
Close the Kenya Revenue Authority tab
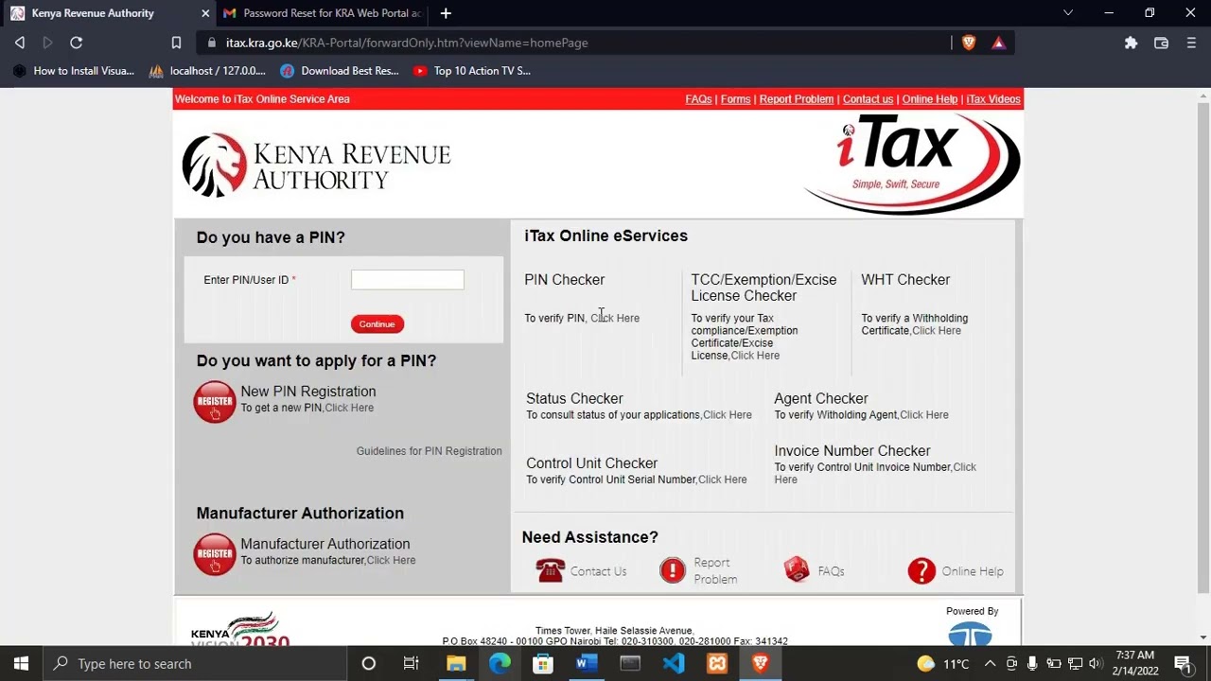[x=205, y=13]
